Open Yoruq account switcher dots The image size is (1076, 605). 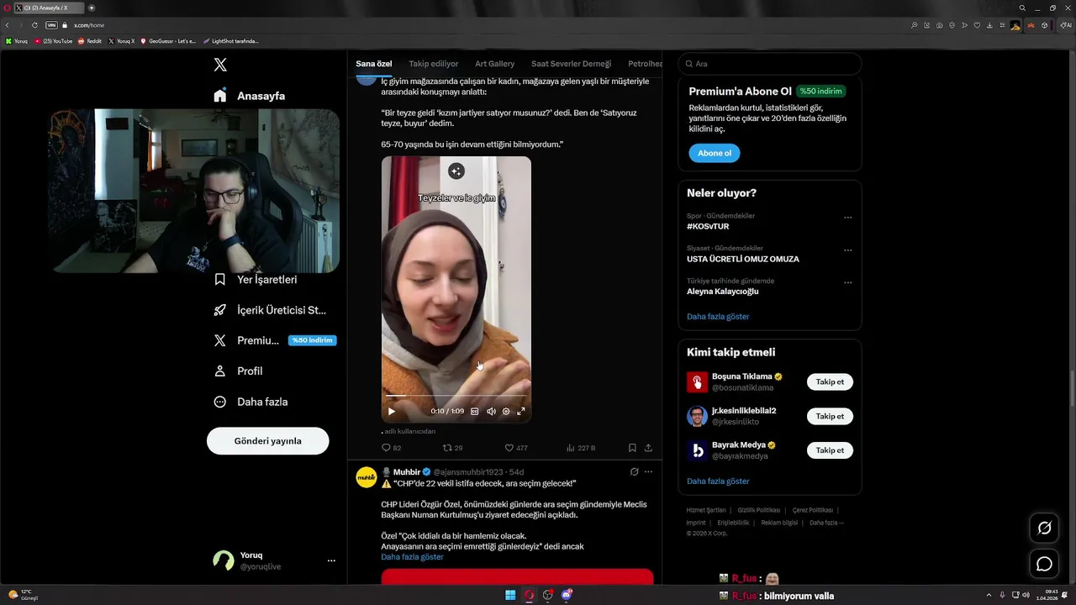[x=331, y=560]
